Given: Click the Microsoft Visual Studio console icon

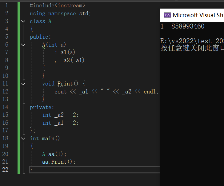Looking at the screenshot, I should click(x=167, y=15).
